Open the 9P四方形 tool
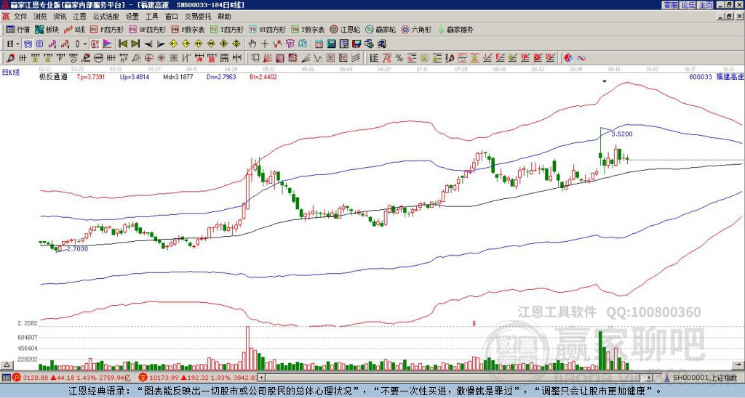 (147, 29)
